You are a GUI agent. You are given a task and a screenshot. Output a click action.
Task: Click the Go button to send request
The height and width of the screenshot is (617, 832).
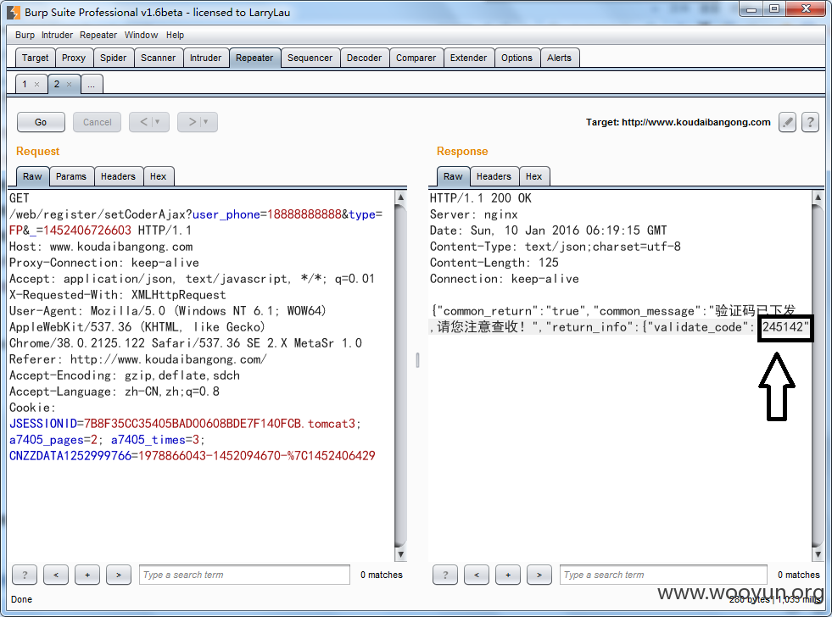[x=41, y=122]
